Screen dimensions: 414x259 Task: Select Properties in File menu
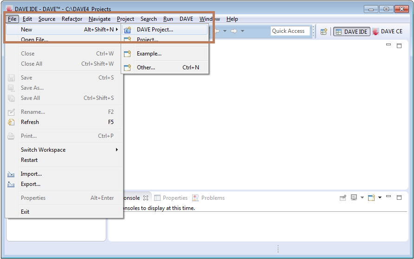(64, 198)
